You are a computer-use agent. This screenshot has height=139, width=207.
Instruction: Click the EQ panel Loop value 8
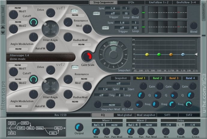point(119,95)
